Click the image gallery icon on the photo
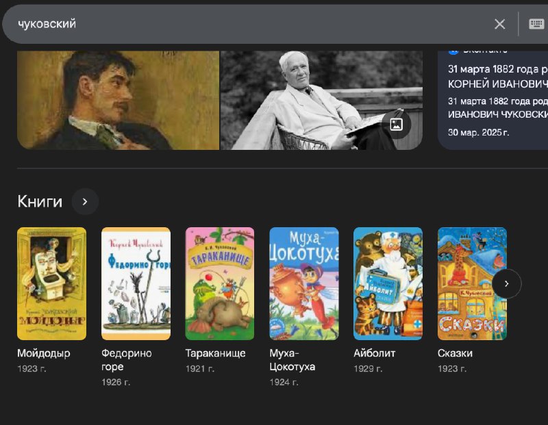The width and height of the screenshot is (548, 425). [x=396, y=124]
